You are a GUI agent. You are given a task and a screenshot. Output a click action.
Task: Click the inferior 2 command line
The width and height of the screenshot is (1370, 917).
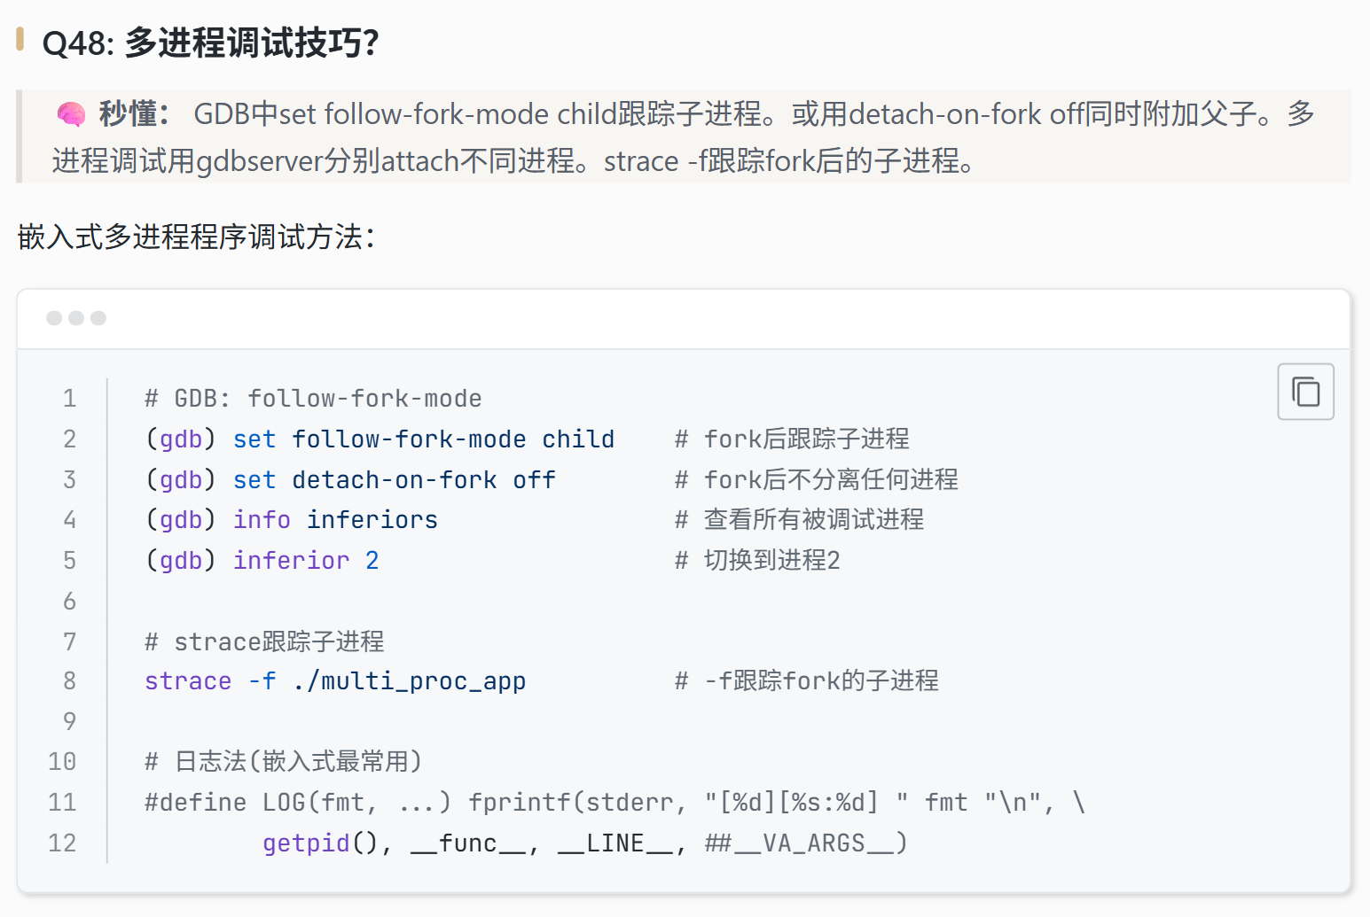click(x=262, y=561)
